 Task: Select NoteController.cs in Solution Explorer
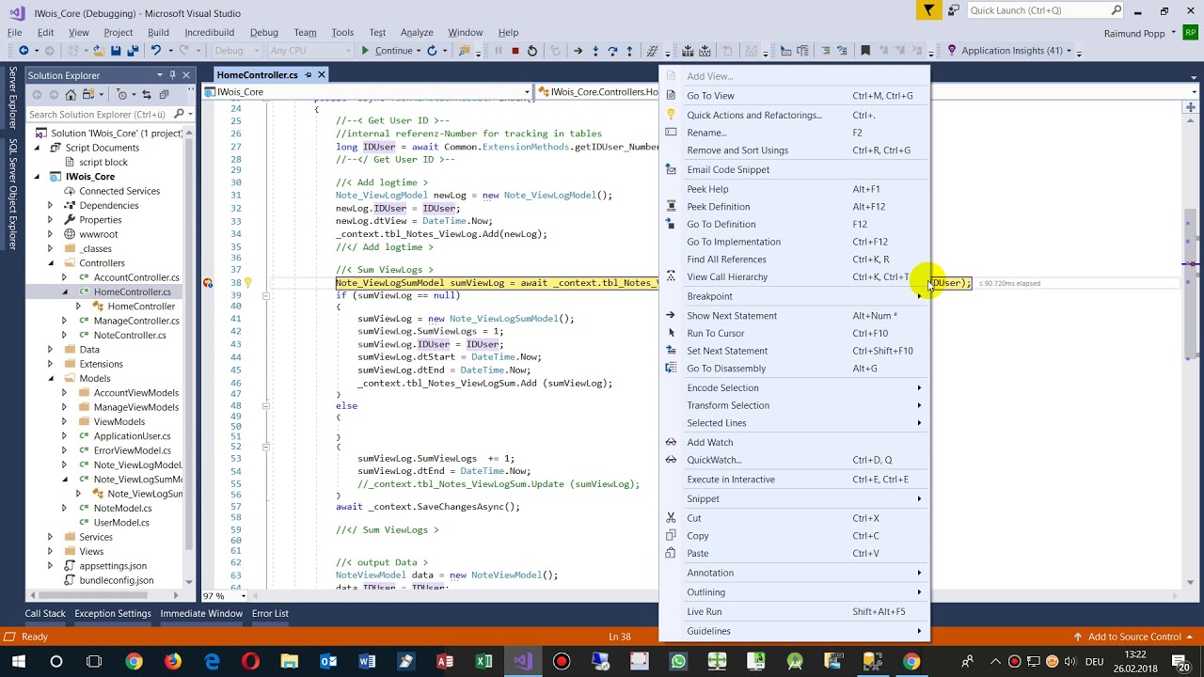point(130,335)
